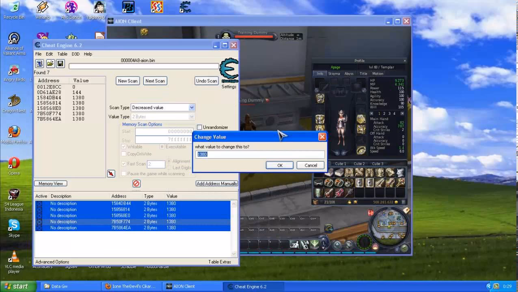Click the scan progress bar in Cheat Engine
This screenshot has height=292, width=518.
[144, 66]
